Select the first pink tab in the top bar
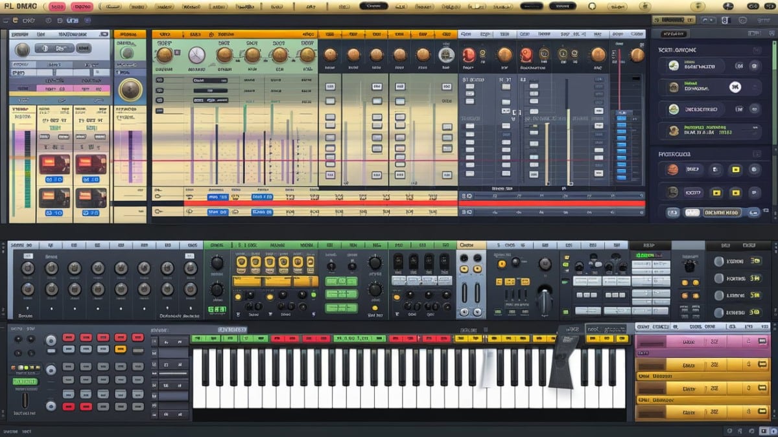Viewport: 778px width, 437px height. [x=57, y=6]
